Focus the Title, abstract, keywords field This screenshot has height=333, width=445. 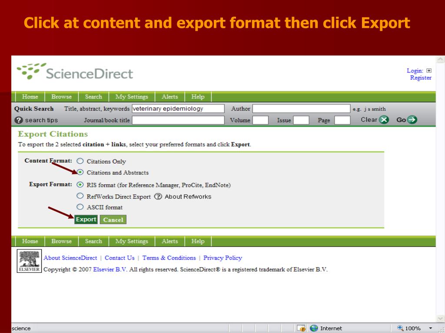[178, 108]
